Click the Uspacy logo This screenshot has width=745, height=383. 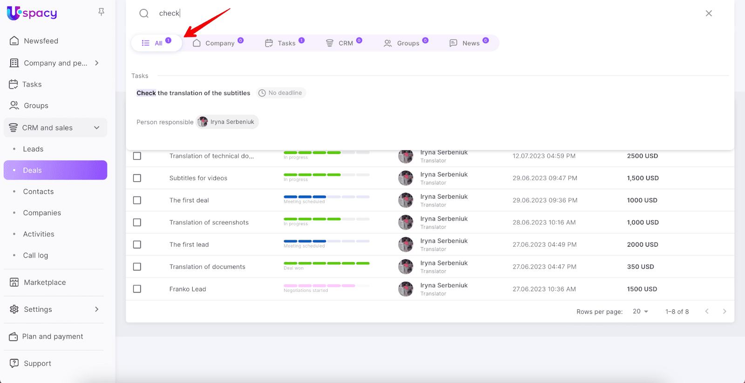pyautogui.click(x=32, y=13)
